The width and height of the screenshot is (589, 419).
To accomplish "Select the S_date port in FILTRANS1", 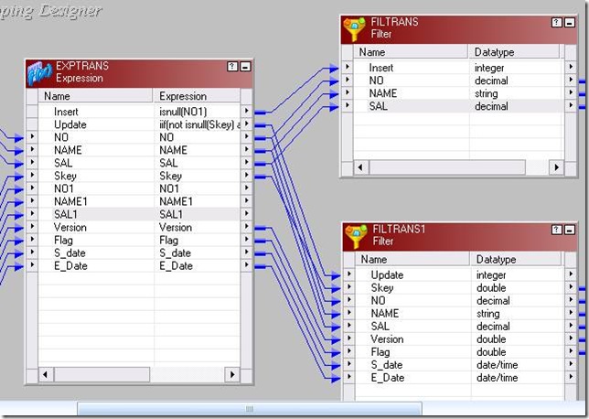I will click(x=387, y=365).
